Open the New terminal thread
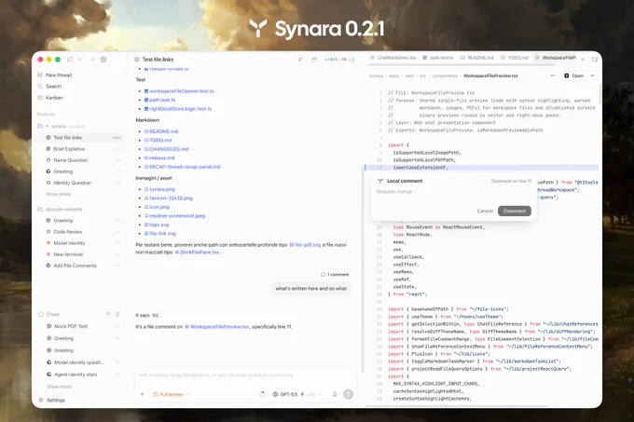The width and height of the screenshot is (634, 422). coord(83,254)
